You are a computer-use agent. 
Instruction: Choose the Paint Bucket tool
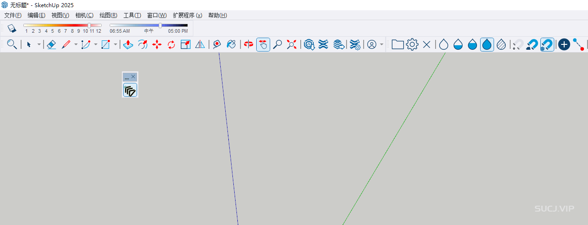tap(232, 44)
